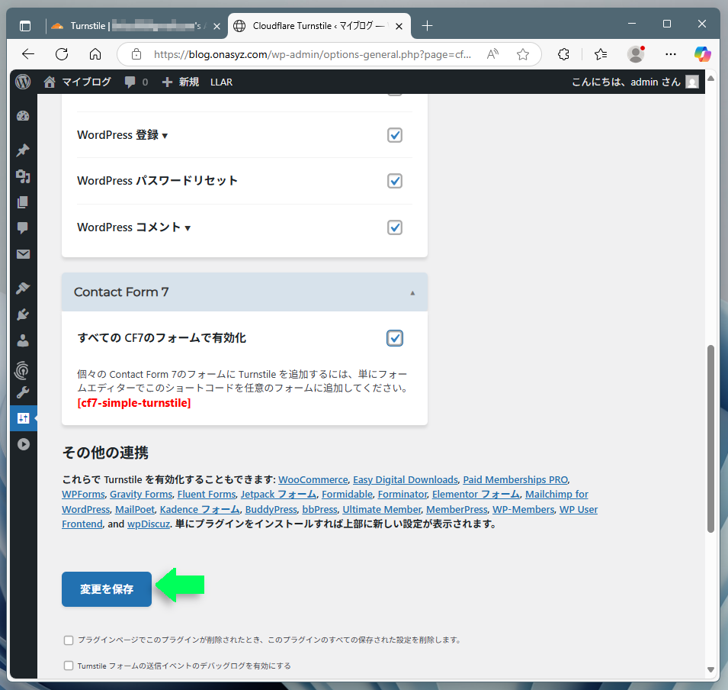This screenshot has height=690, width=728.
Task: Open browser extensions puzzle icon
Action: 563,54
